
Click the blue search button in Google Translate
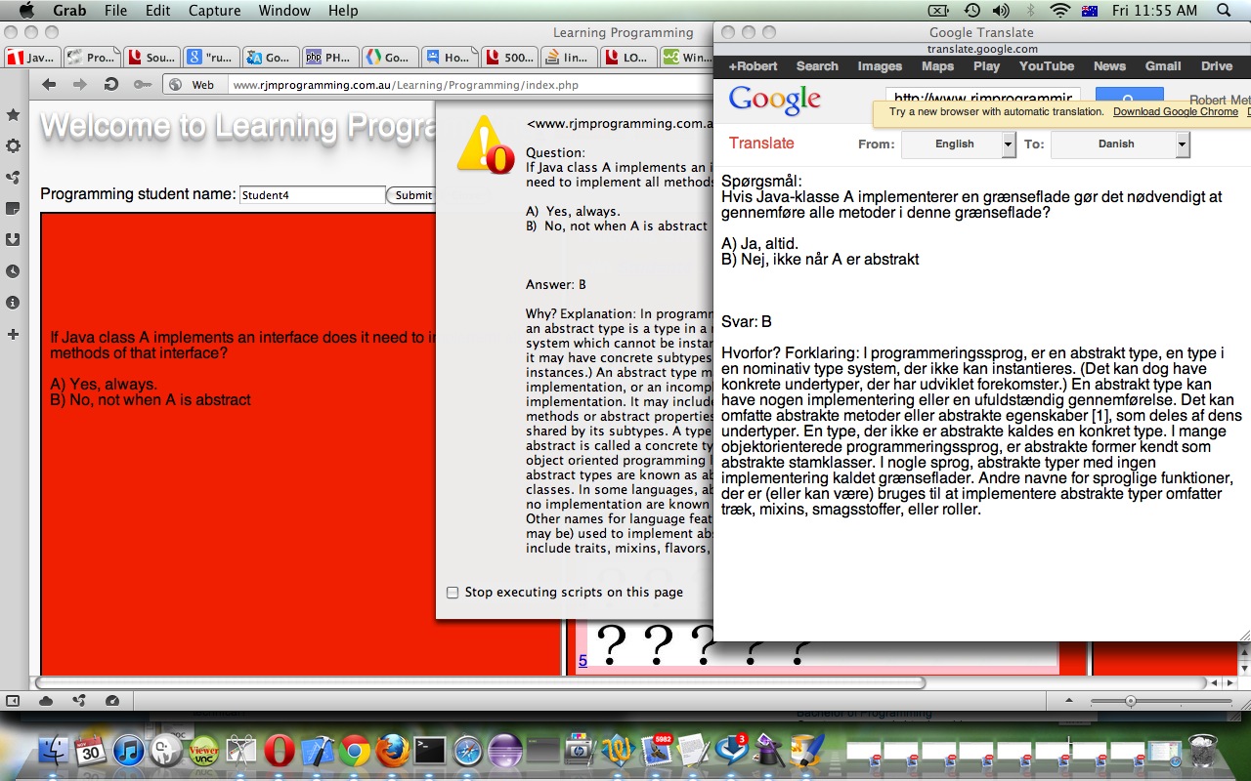pos(1129,100)
